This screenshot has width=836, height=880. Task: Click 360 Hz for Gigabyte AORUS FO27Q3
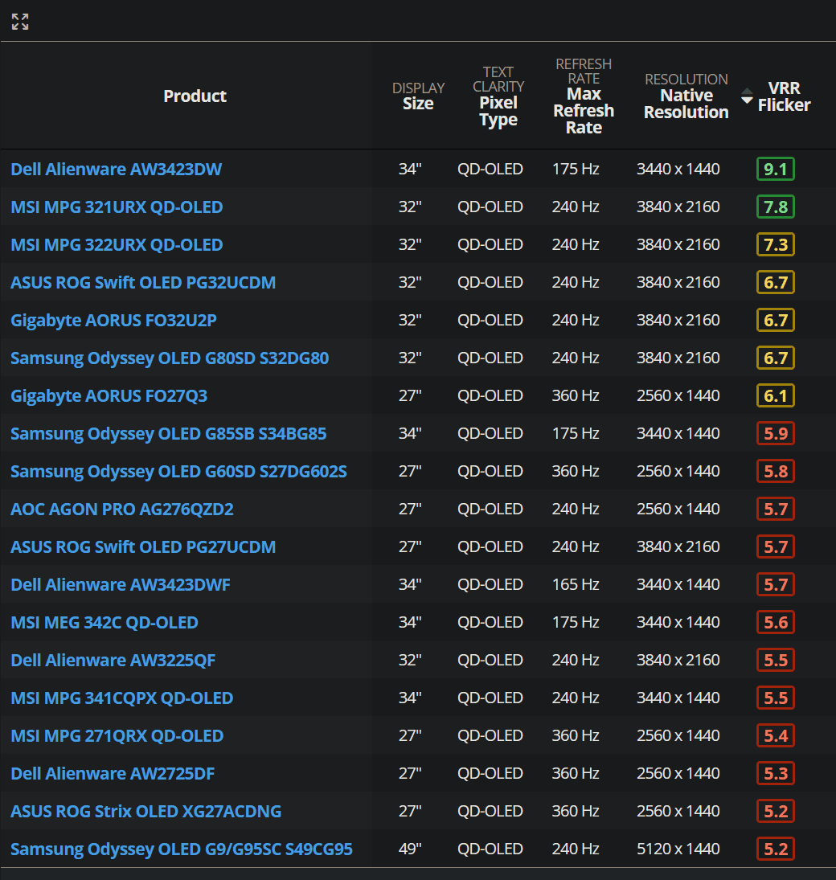(x=576, y=395)
